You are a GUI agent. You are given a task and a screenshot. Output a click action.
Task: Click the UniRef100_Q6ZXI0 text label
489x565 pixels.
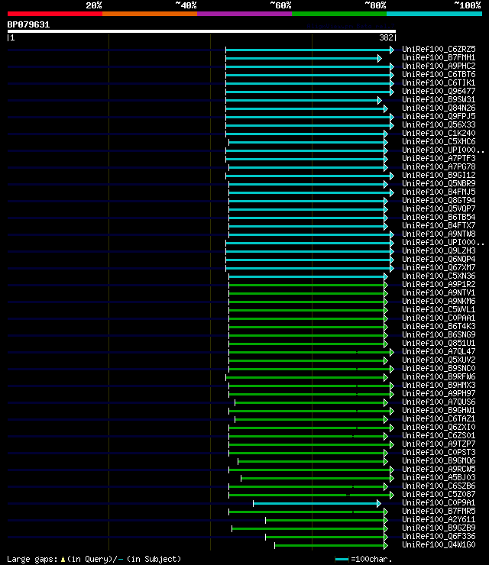pyautogui.click(x=439, y=427)
